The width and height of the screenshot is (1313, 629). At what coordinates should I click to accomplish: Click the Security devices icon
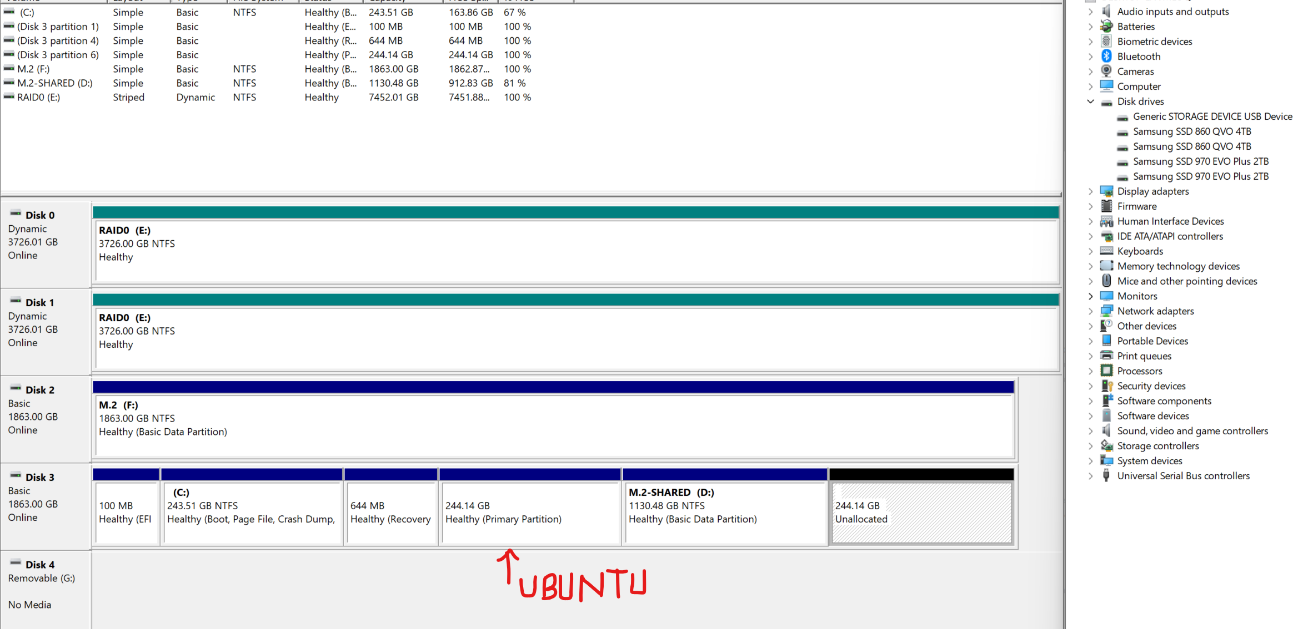click(1106, 385)
